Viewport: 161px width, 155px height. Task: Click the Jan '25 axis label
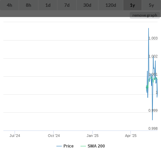pyautogui.click(x=92, y=136)
